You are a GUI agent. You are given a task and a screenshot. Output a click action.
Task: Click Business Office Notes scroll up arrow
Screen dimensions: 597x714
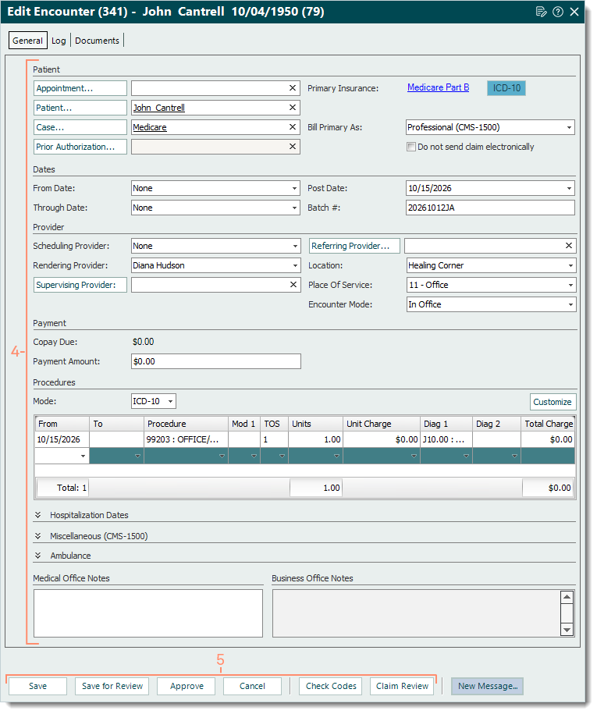tap(567, 596)
